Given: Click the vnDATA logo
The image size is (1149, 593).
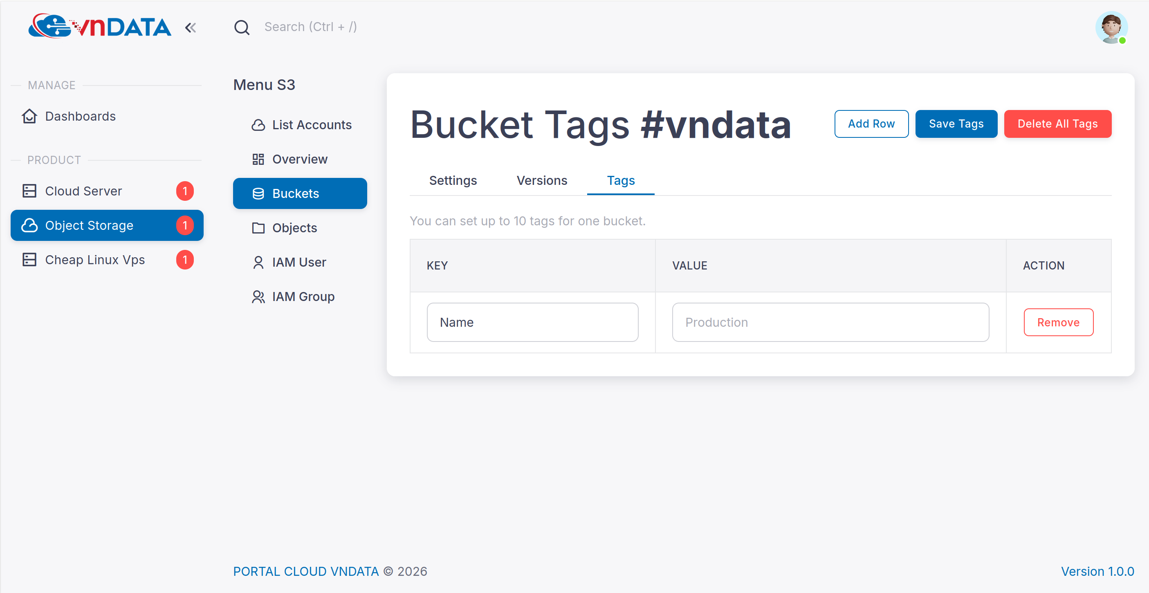Looking at the screenshot, I should [100, 26].
